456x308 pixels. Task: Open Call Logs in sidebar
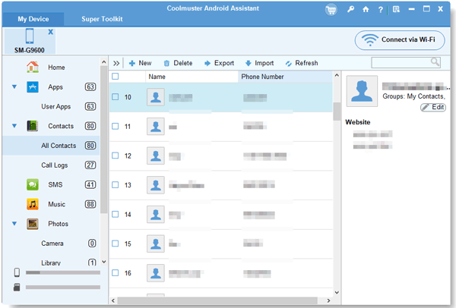click(x=55, y=165)
